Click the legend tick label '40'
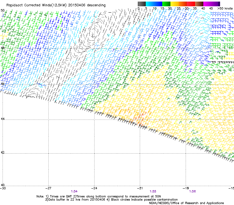Image resolution: width=234 pixels, height=205 pixels. [x=203, y=9]
